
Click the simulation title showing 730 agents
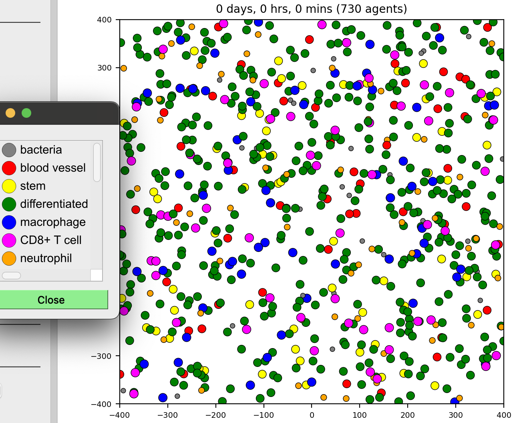coord(312,9)
